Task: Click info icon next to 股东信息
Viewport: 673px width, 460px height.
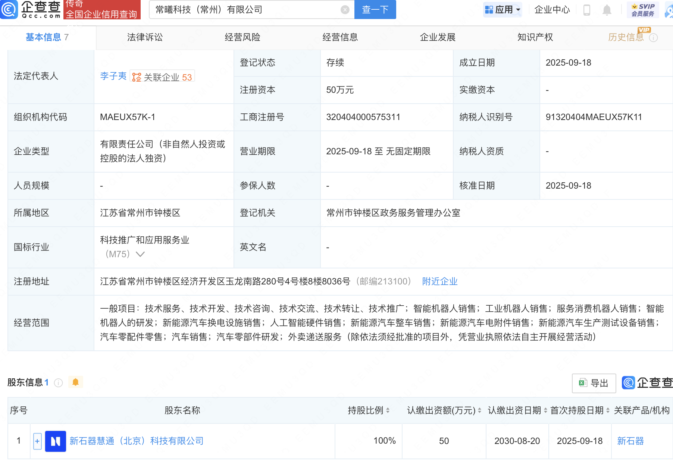Action: (x=58, y=383)
